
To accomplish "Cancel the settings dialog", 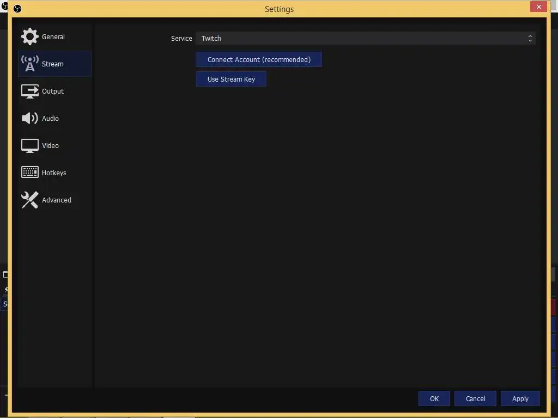I will (475, 399).
